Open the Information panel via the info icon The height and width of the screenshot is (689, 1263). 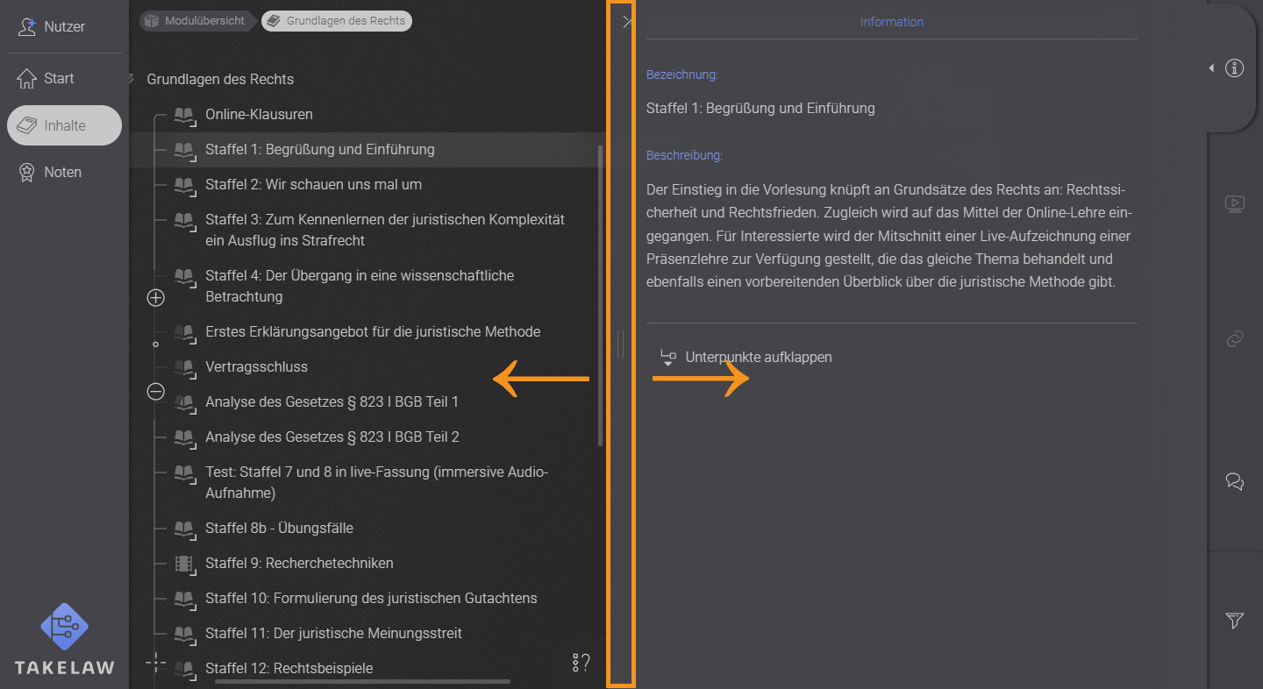(1235, 67)
